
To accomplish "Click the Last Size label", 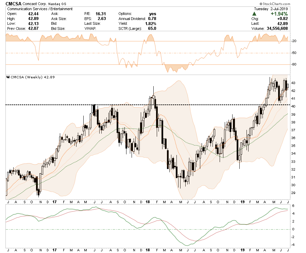I will (92, 23).
